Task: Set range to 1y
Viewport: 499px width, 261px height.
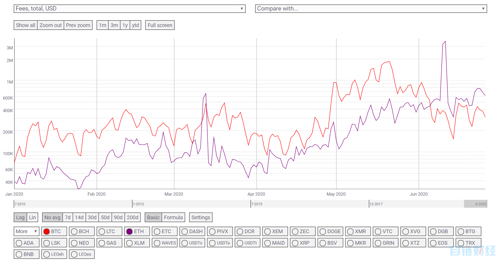Action: coord(125,25)
